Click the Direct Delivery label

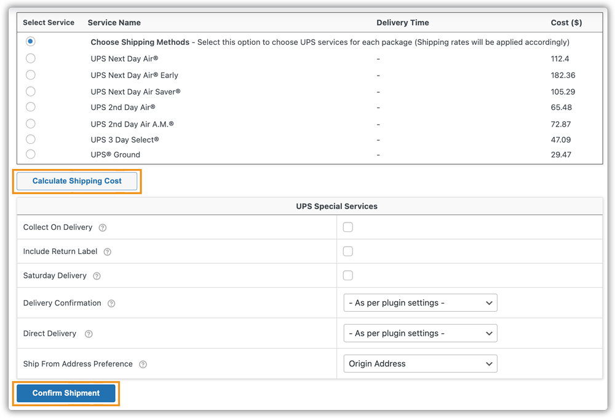pyautogui.click(x=49, y=334)
